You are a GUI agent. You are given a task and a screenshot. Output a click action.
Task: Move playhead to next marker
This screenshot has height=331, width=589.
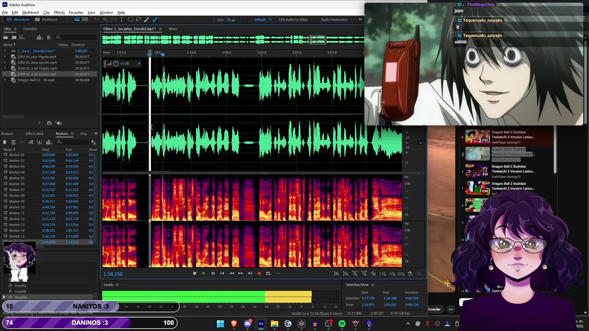[250, 274]
